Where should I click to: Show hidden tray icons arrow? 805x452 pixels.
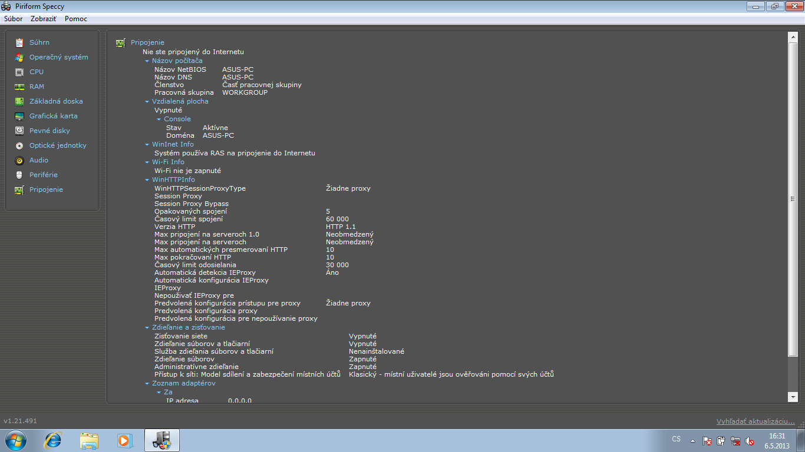click(692, 440)
